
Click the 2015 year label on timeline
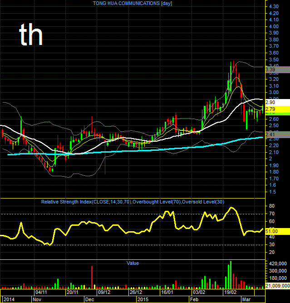tap(143, 299)
